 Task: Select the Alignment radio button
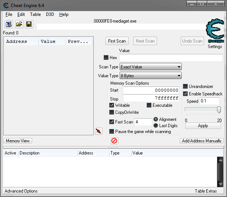point(156,119)
